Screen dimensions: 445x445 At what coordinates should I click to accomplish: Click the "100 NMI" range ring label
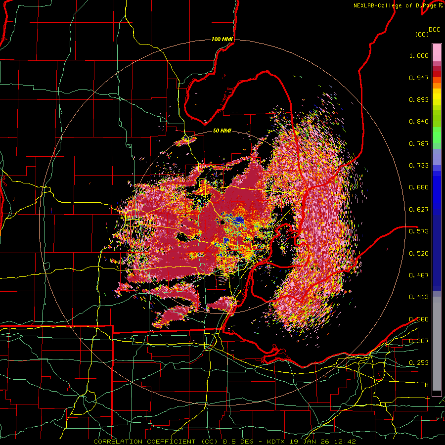click(x=222, y=39)
